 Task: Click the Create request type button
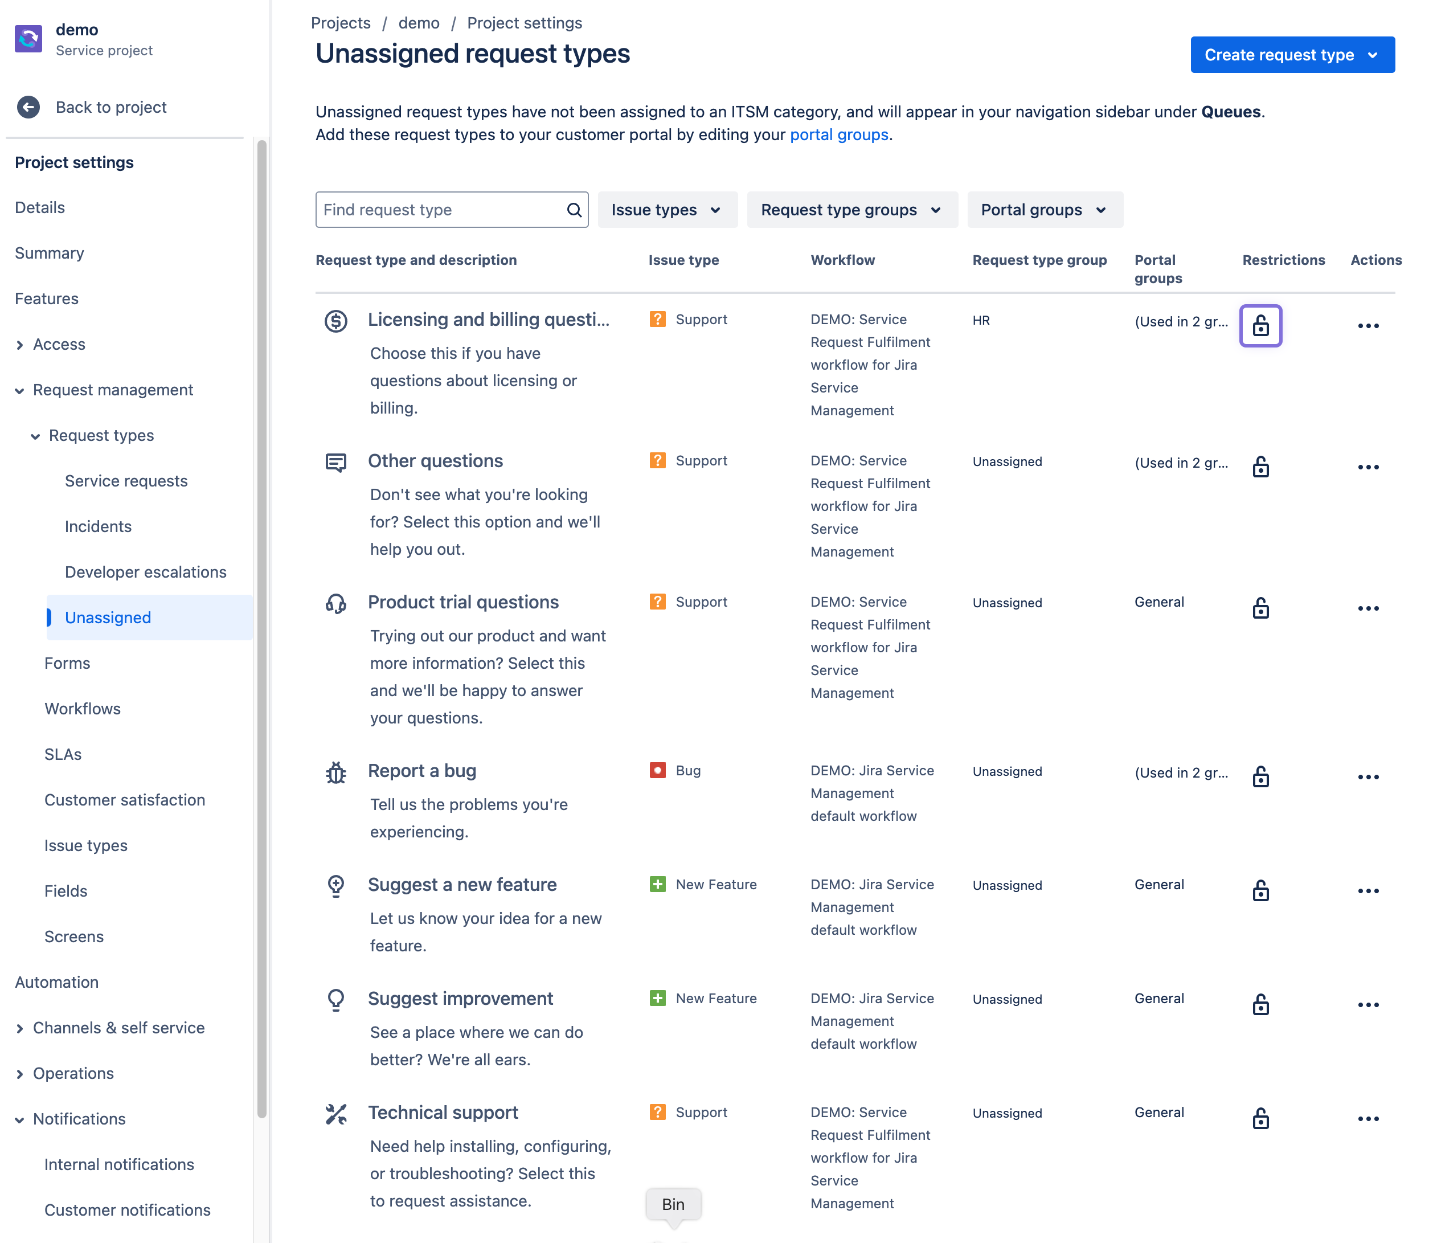(1292, 55)
